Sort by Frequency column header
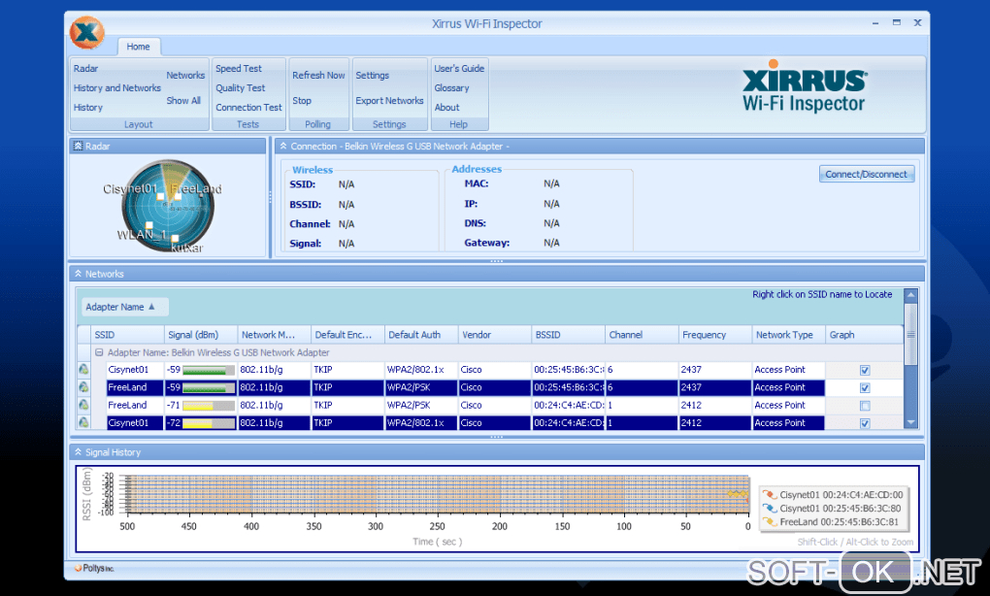The width and height of the screenshot is (990, 596). coord(714,335)
